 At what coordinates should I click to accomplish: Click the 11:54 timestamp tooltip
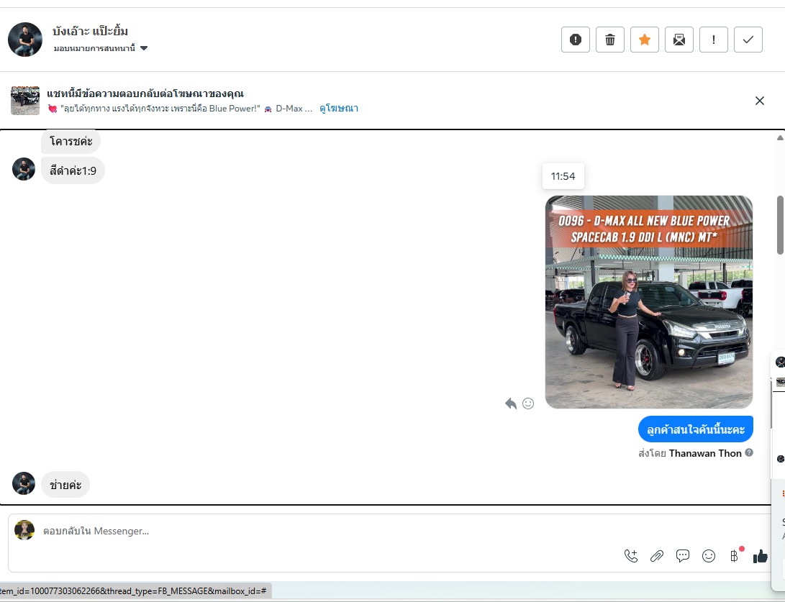pyautogui.click(x=563, y=176)
